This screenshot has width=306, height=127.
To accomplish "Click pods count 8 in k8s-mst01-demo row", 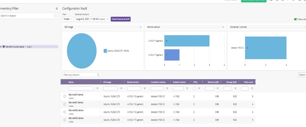I will [x=252, y=96].
